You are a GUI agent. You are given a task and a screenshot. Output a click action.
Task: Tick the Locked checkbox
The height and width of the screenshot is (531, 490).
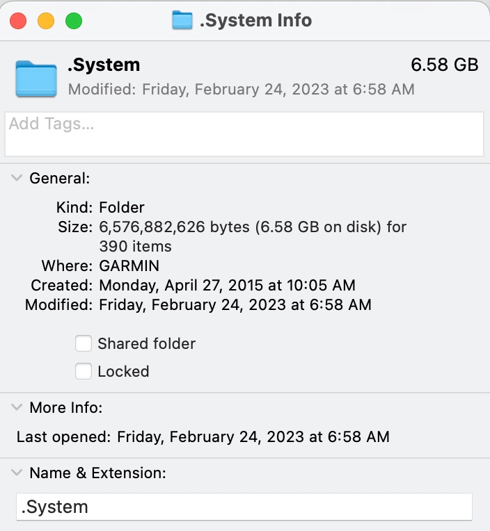(x=84, y=371)
